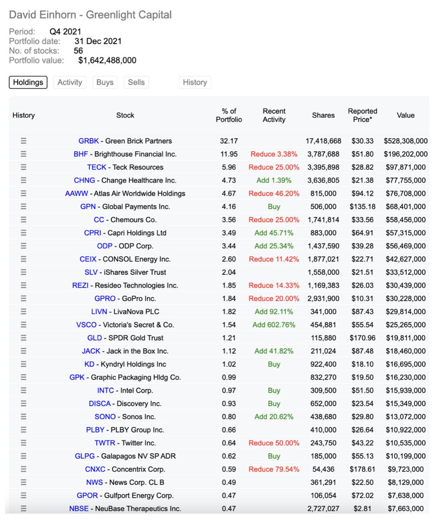
Task: Select the 'Add 602.76%' activity cell
Action: pyautogui.click(x=274, y=325)
